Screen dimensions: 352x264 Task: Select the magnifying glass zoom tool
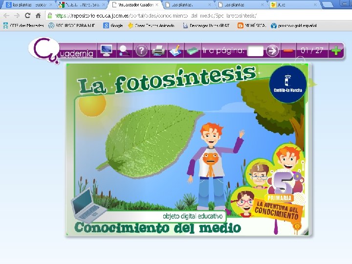(125, 50)
